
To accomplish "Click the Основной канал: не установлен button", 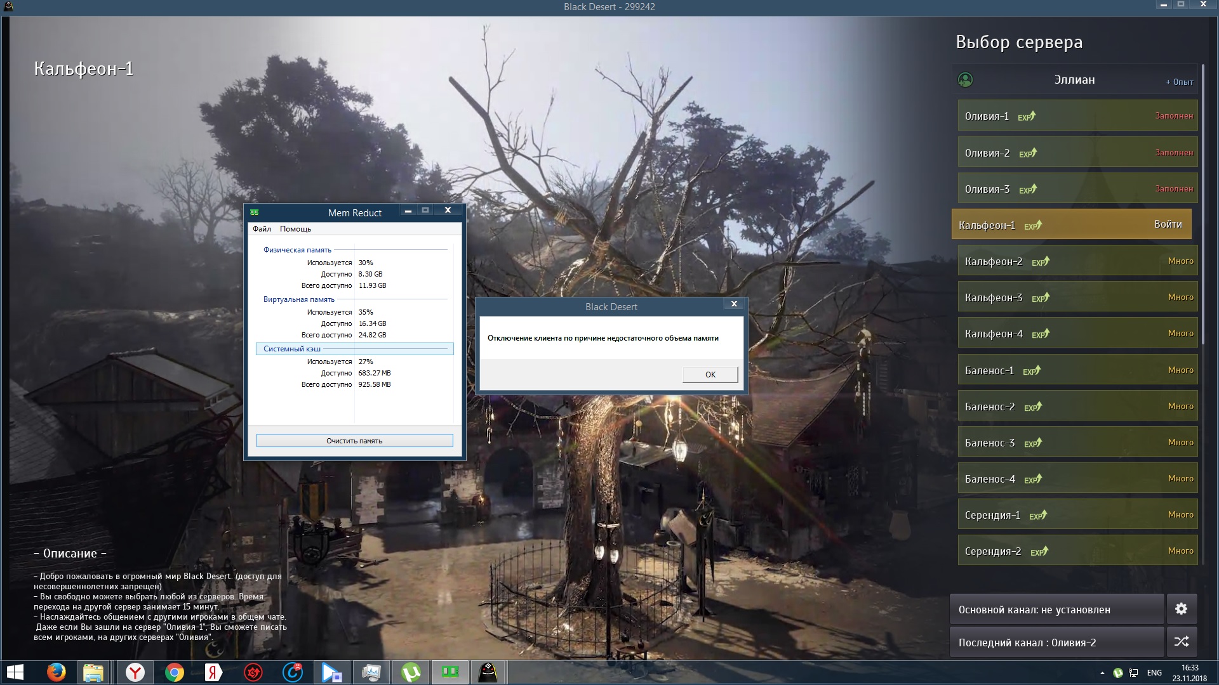I will (x=1056, y=609).
